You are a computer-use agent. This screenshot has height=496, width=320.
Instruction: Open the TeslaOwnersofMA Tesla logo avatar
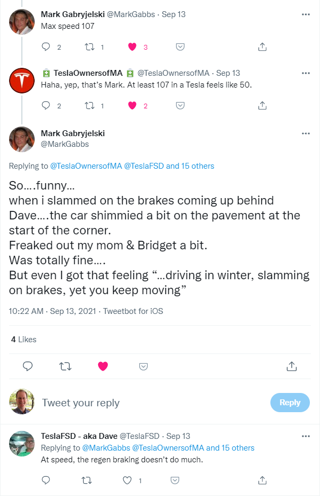coord(22,81)
